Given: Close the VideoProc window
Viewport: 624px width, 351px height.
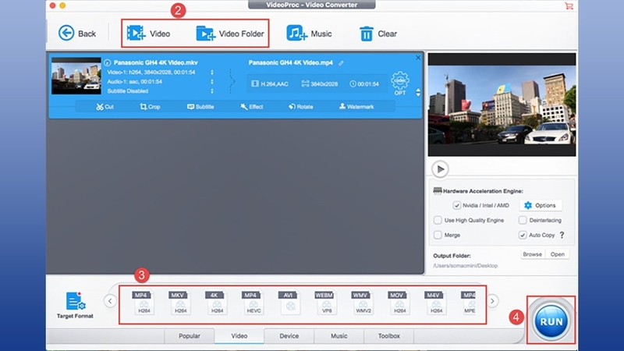Looking at the screenshot, I should click(x=52, y=5).
